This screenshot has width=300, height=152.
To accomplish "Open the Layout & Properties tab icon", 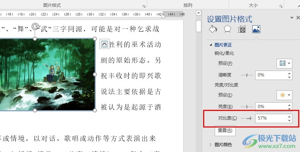I will [x=242, y=30].
